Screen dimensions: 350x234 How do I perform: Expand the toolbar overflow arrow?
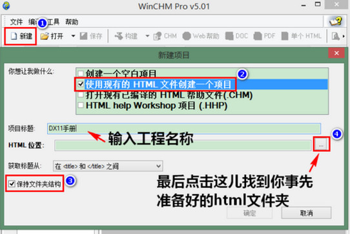click(344, 36)
